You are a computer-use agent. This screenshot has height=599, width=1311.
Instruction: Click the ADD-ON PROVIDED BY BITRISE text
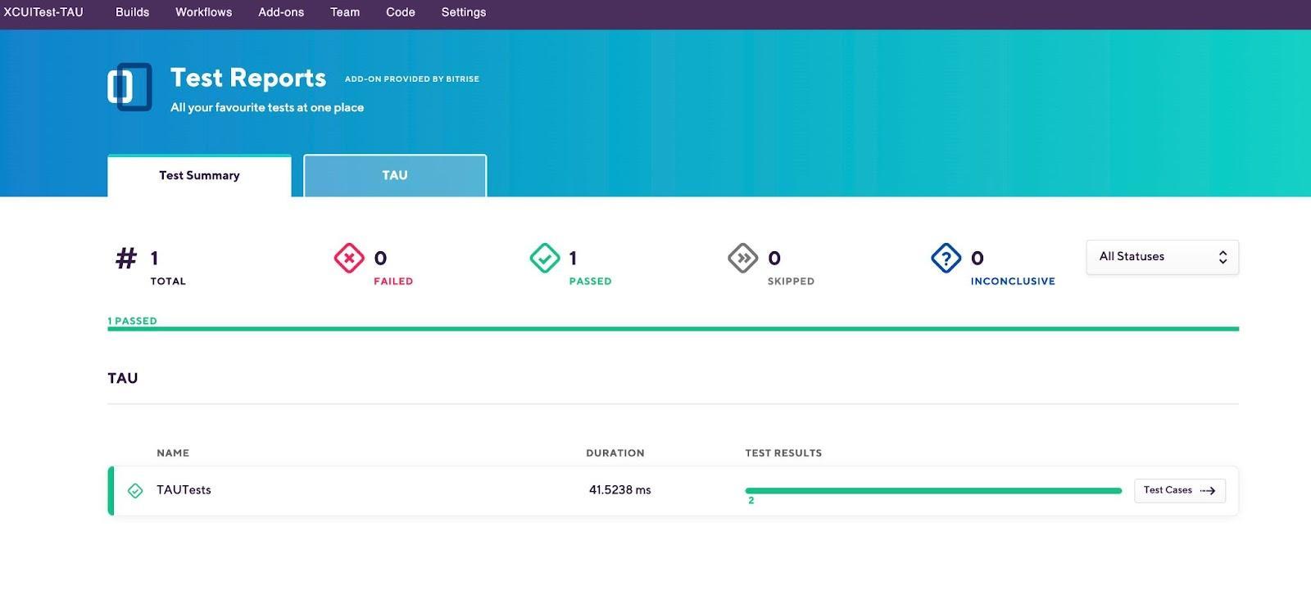click(x=412, y=79)
